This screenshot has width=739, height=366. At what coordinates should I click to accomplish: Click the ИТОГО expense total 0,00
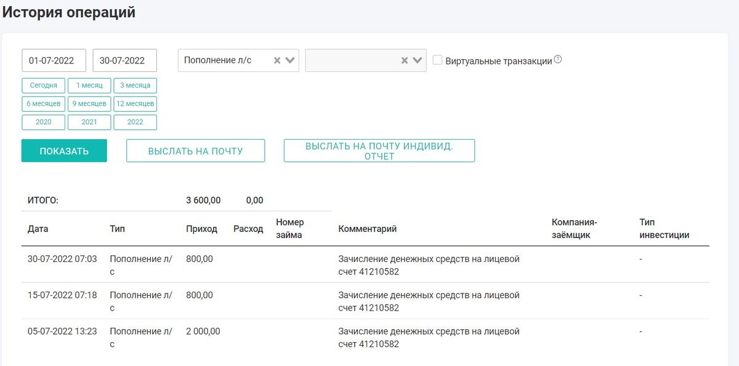(x=254, y=201)
